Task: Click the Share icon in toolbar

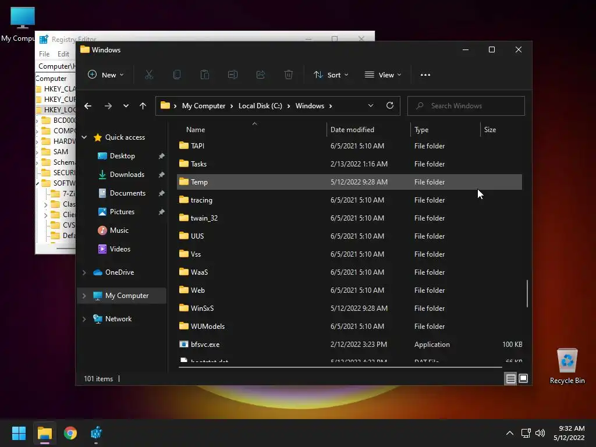Action: (x=261, y=75)
